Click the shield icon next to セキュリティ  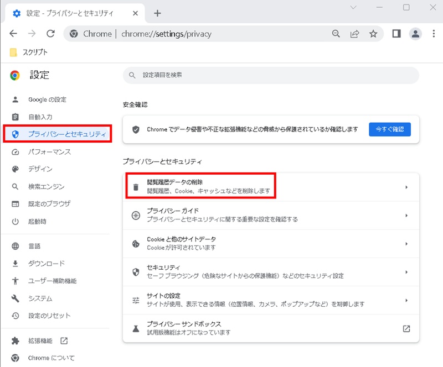click(136, 271)
